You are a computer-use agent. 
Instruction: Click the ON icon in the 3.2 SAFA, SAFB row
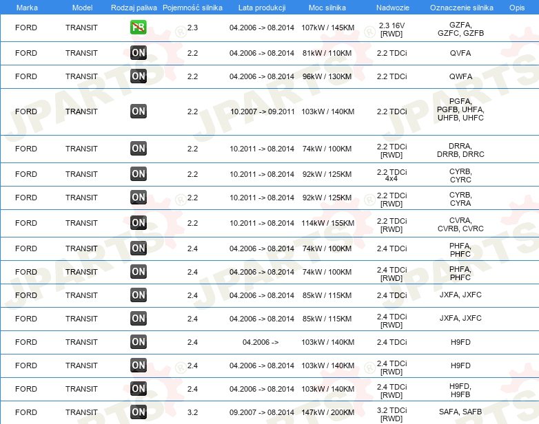(139, 412)
